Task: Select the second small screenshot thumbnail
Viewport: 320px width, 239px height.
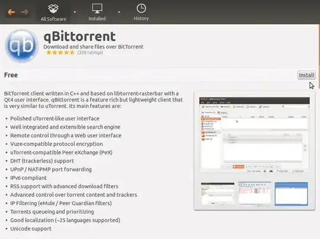Action: [254, 194]
